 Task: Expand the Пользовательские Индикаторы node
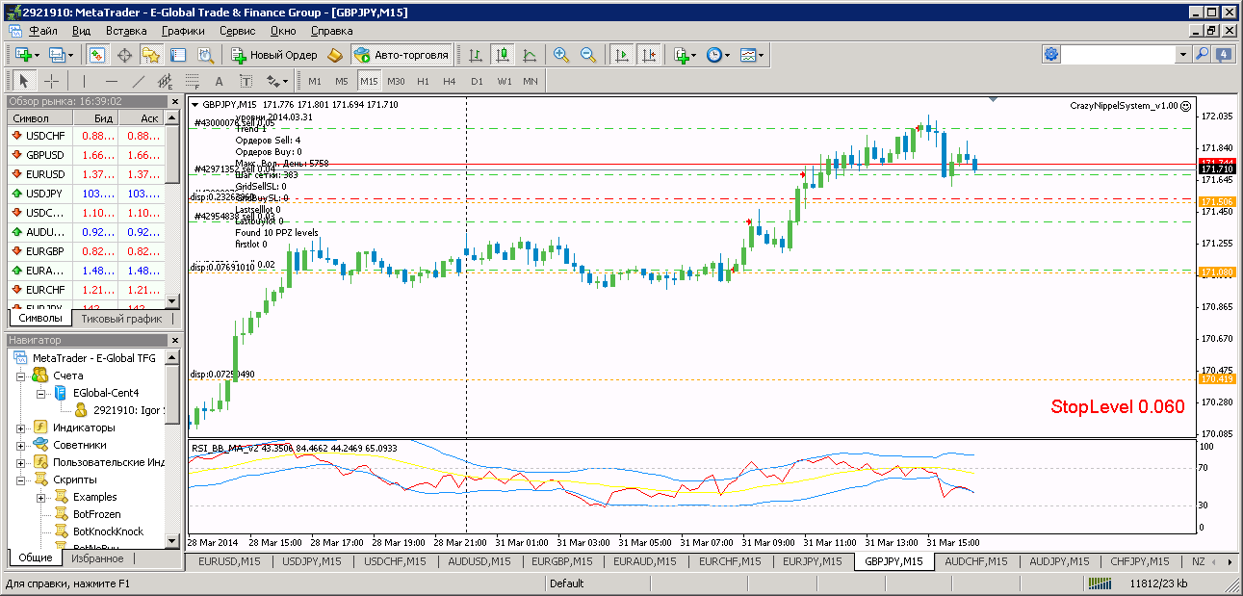coord(22,462)
